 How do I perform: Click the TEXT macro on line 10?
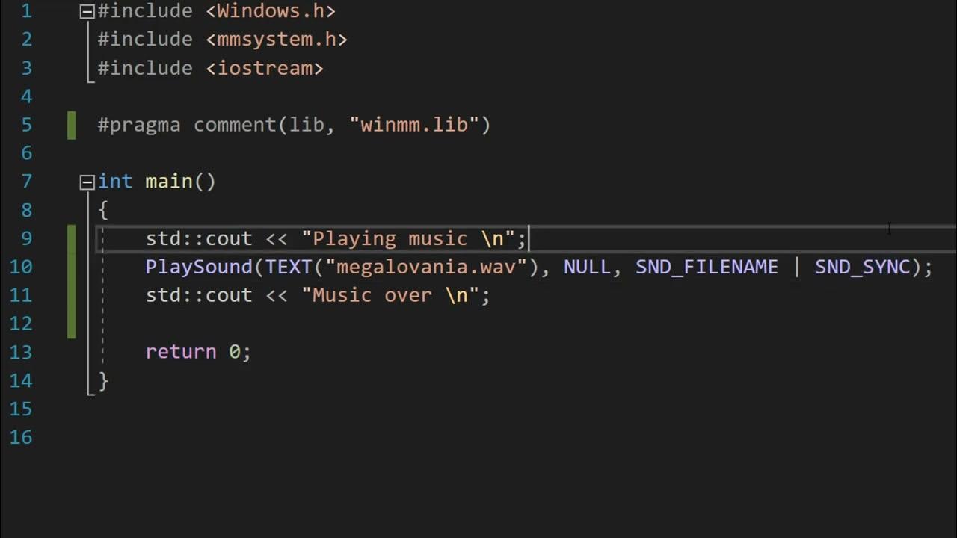coord(289,267)
